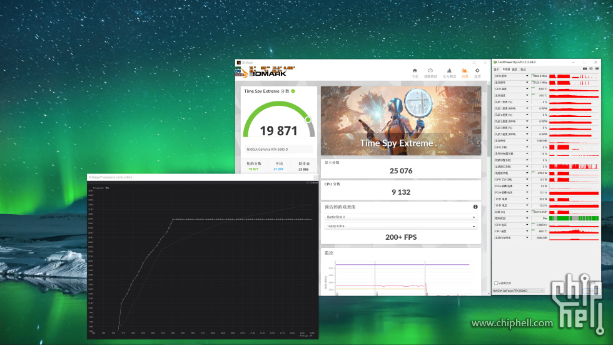Click the flat clamped curve line in the editor
This screenshot has height=345, width=613.
tap(243, 219)
